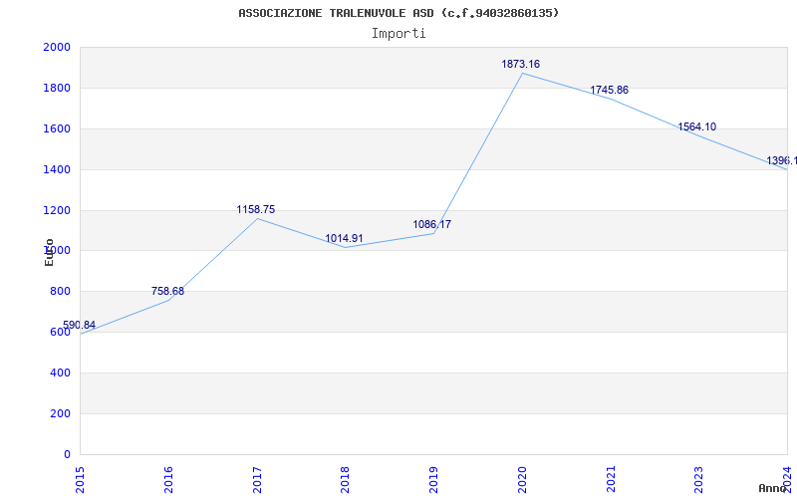Select the 758.68 data label

tap(167, 291)
